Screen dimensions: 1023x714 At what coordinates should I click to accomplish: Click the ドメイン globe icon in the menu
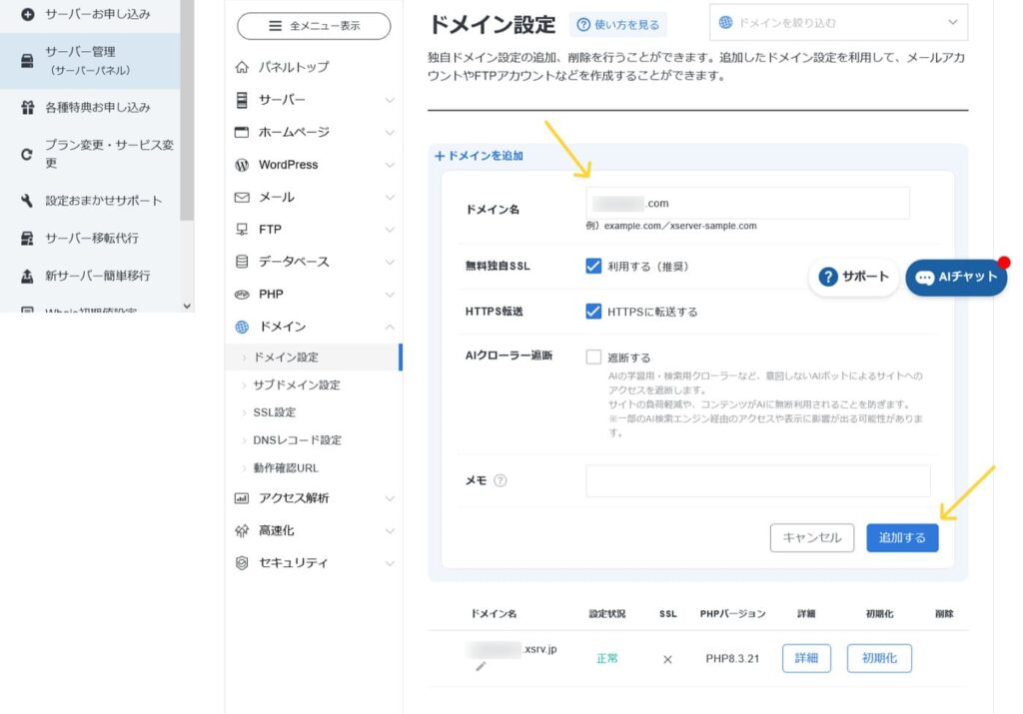click(x=242, y=327)
